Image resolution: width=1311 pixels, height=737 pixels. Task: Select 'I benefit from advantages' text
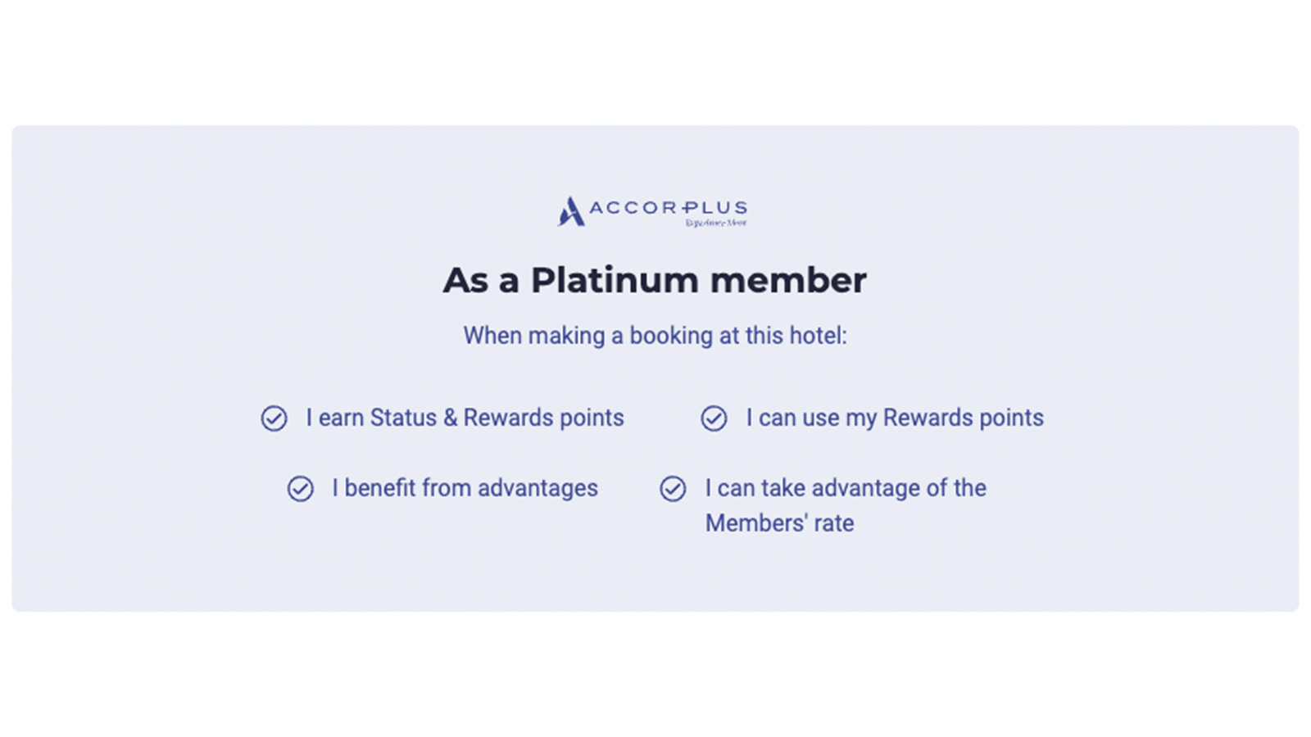(465, 488)
